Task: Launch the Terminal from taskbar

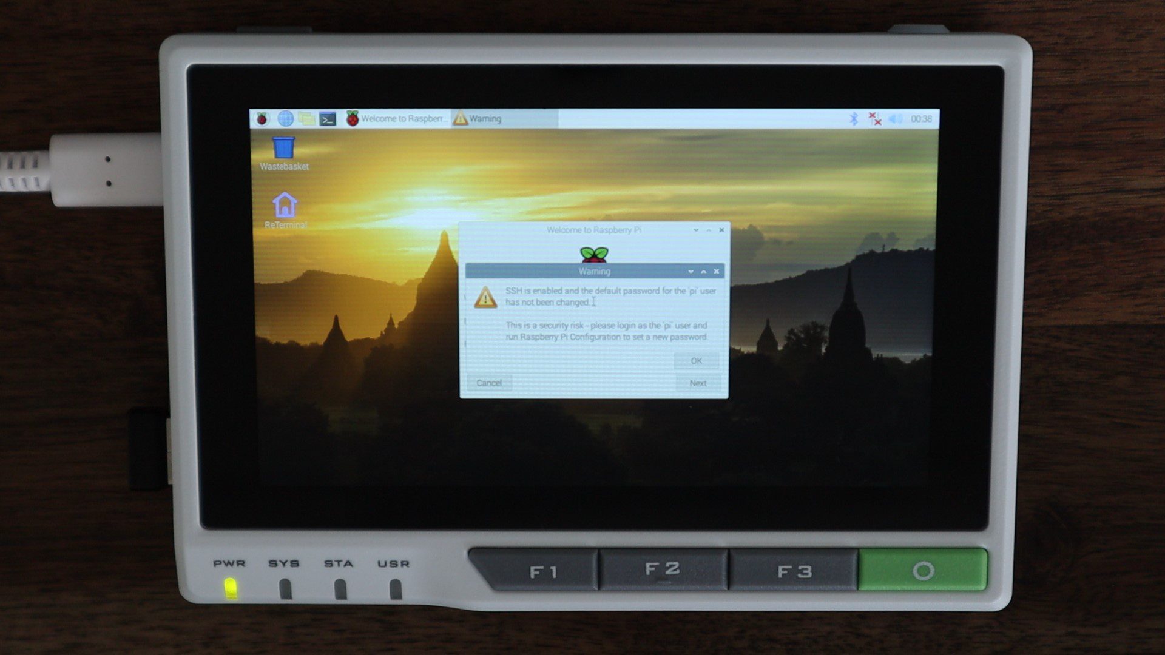Action: pyautogui.click(x=328, y=119)
